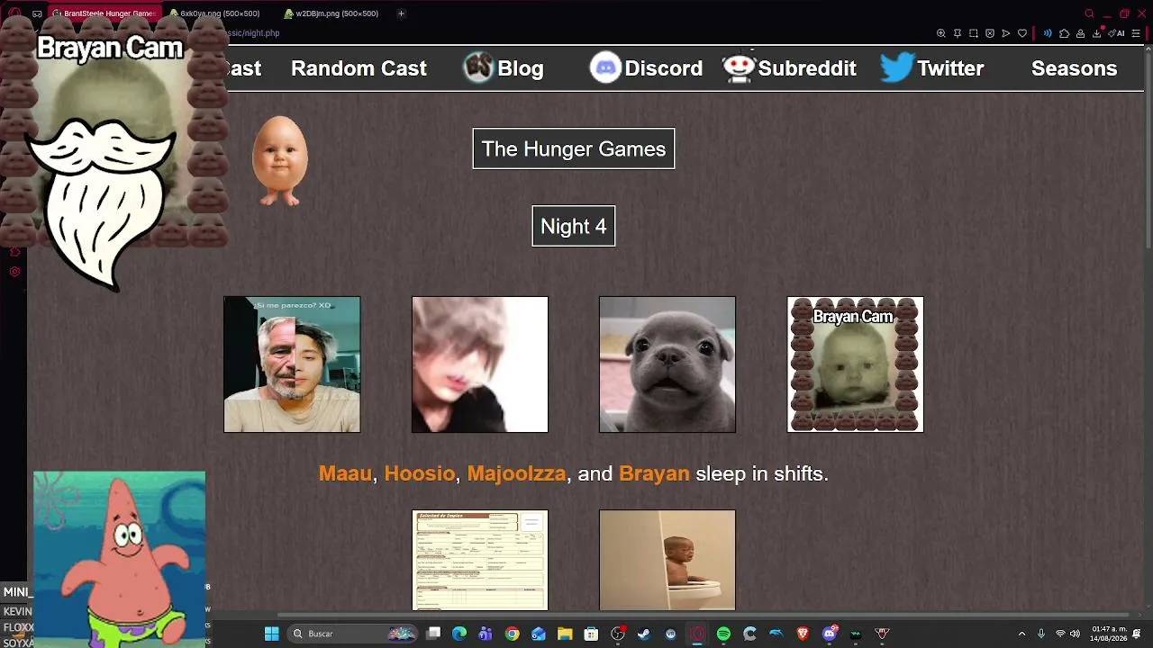
Task: Click the name Majoolzza in event text
Action: [516, 473]
